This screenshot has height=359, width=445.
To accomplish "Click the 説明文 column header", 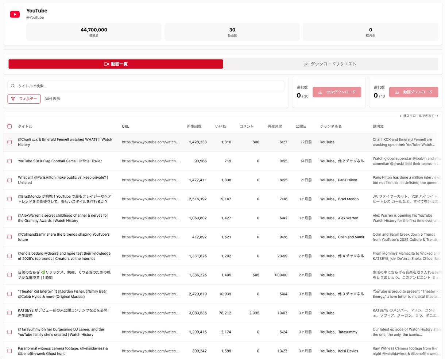I will pyautogui.click(x=378, y=127).
